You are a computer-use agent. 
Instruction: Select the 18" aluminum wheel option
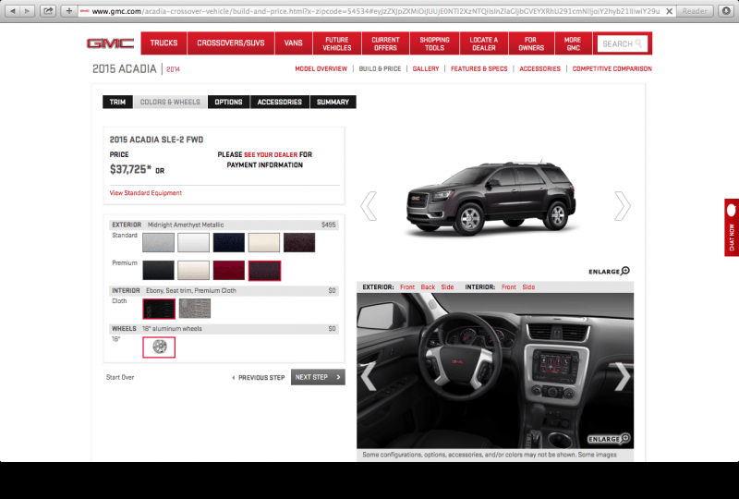tap(159, 347)
